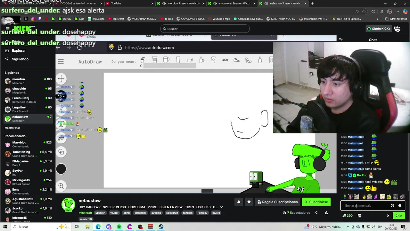Click the Spanish tag
This screenshot has width=410, height=231.
[100, 213]
